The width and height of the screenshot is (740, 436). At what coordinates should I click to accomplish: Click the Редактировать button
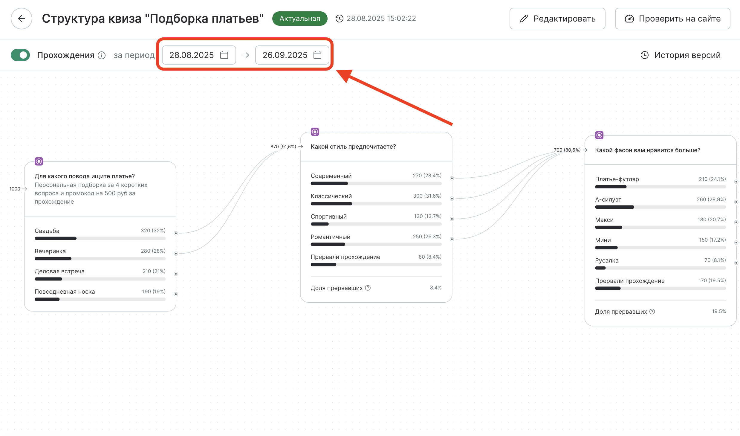[557, 19]
